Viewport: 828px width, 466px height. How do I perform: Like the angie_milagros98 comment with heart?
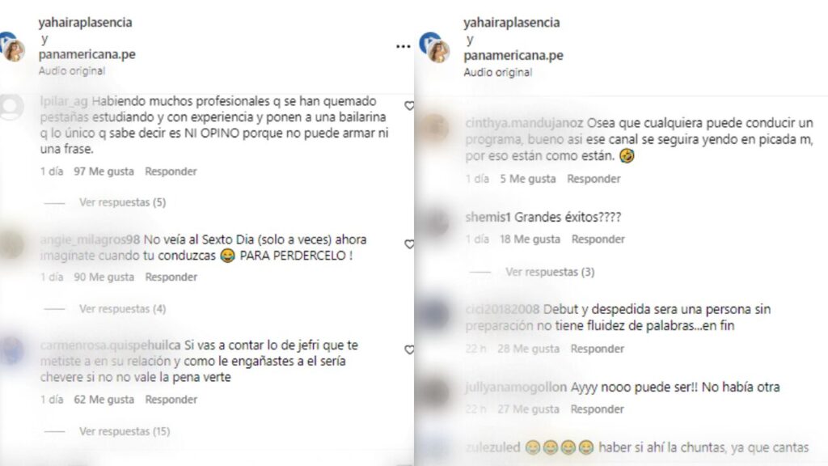click(x=409, y=244)
